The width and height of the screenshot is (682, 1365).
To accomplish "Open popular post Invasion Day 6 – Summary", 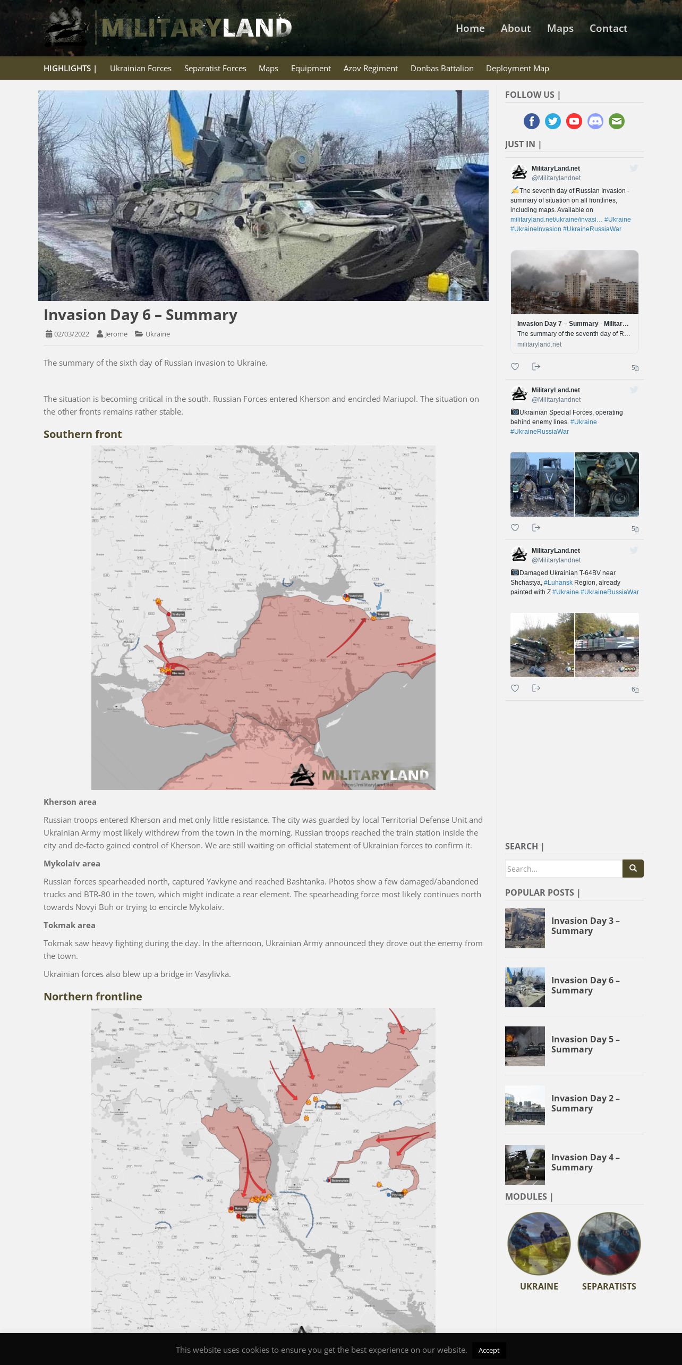I will (x=585, y=985).
